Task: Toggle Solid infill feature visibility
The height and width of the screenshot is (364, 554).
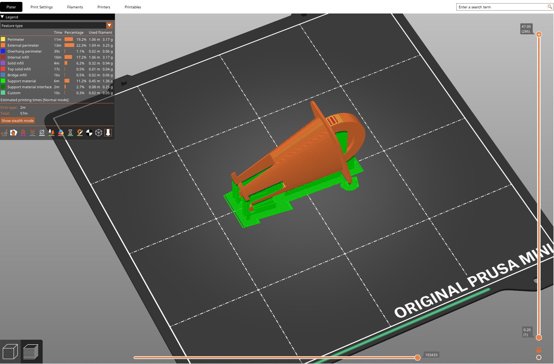Action: (57, 63)
